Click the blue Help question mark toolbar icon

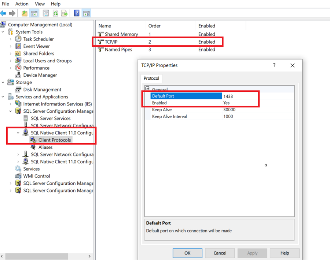[77, 13]
